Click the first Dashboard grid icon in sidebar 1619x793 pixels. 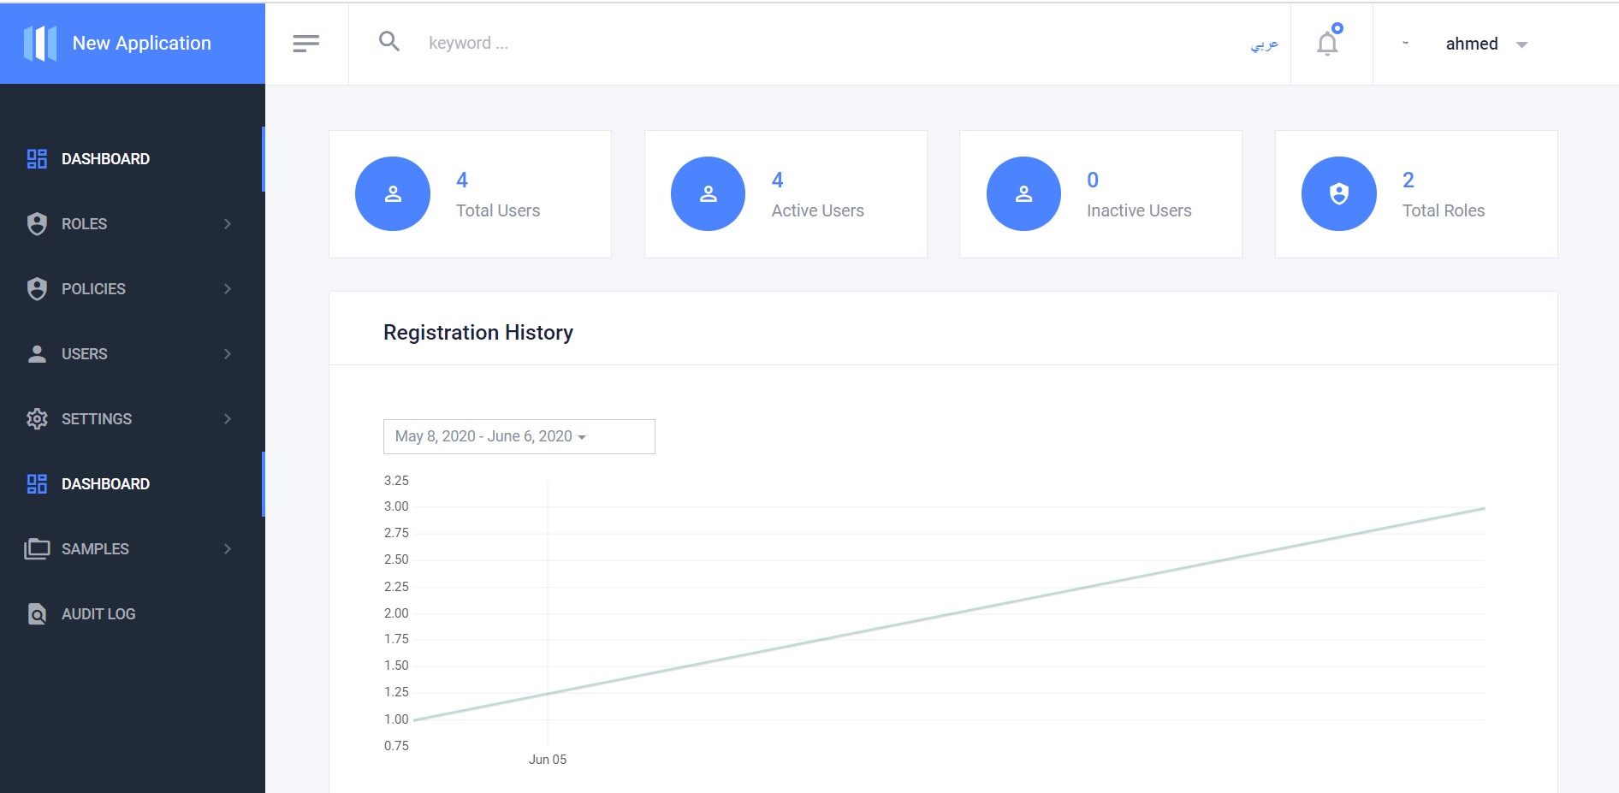[37, 159]
